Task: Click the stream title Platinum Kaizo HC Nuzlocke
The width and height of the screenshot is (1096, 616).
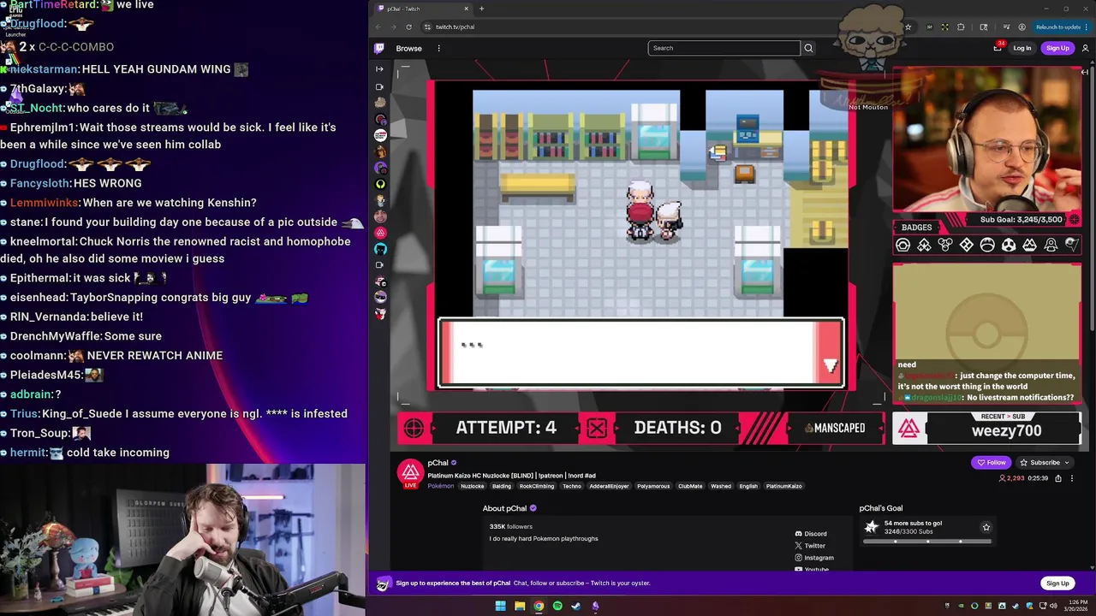Action: click(x=511, y=476)
